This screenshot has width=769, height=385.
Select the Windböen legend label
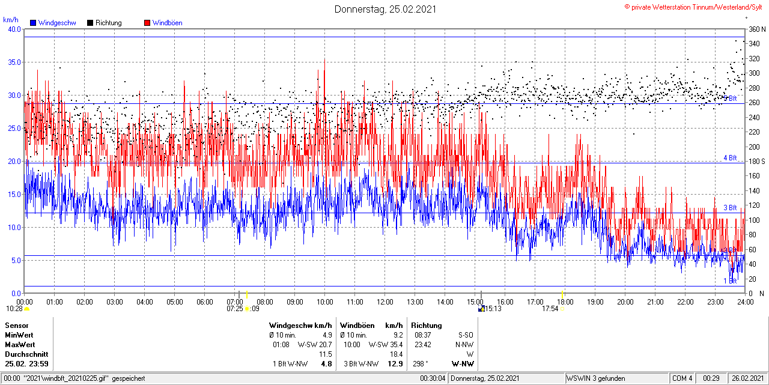167,23
